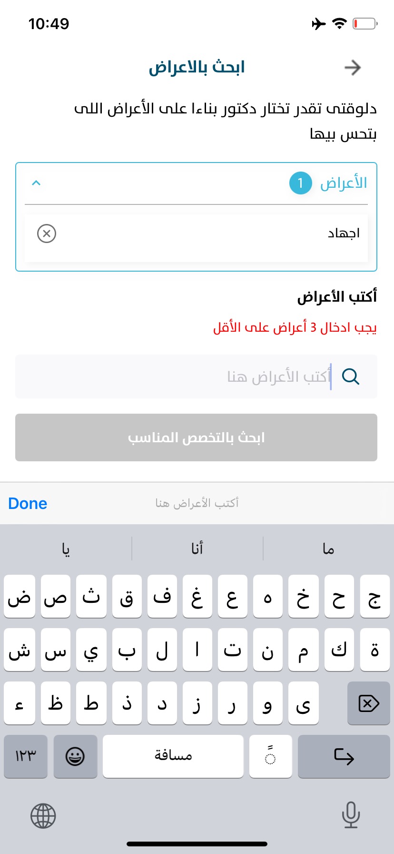Select the suggestion ما above the keyboard
The height and width of the screenshot is (854, 394).
point(328,549)
